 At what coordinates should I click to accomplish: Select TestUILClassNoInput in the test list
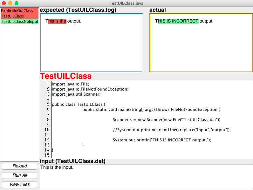pos(19,22)
